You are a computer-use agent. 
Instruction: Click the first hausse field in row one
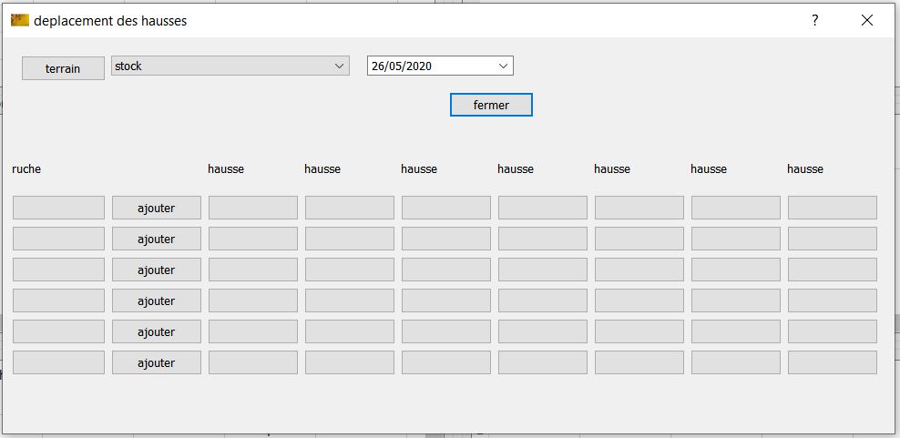click(252, 208)
